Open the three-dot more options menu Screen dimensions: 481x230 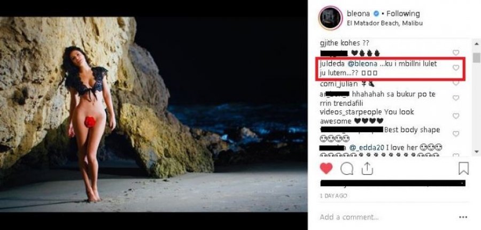[x=463, y=217]
